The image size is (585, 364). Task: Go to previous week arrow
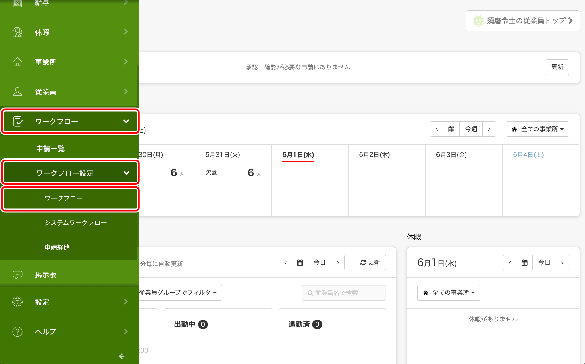coord(437,129)
